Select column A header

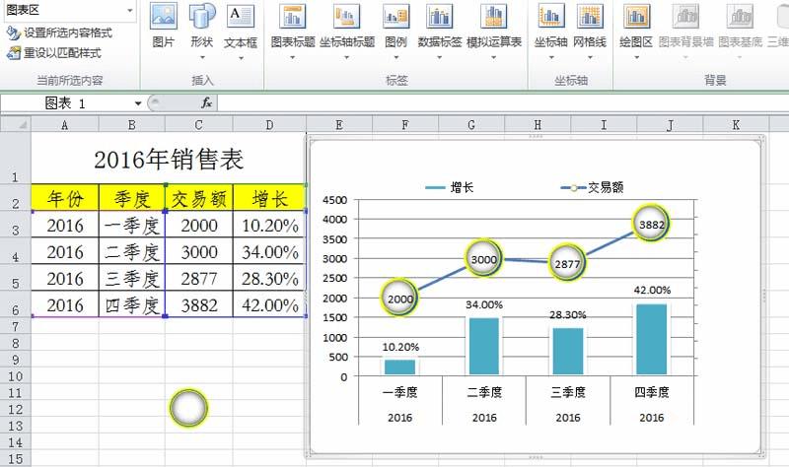(65, 125)
